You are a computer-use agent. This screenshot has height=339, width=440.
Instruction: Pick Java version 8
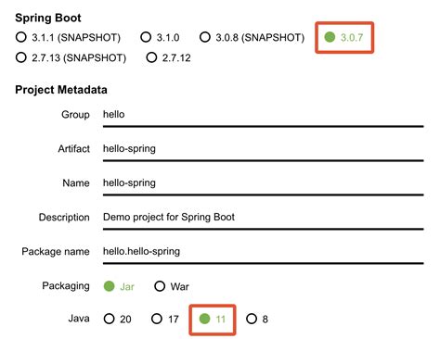click(x=257, y=319)
